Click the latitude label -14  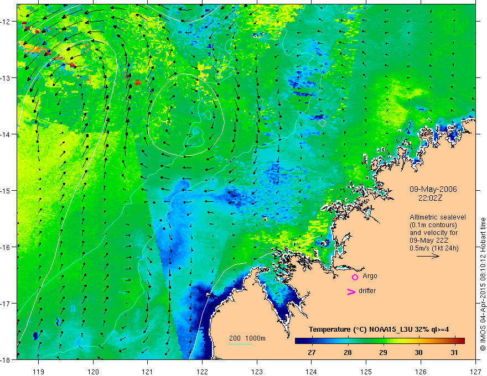tap(6, 134)
